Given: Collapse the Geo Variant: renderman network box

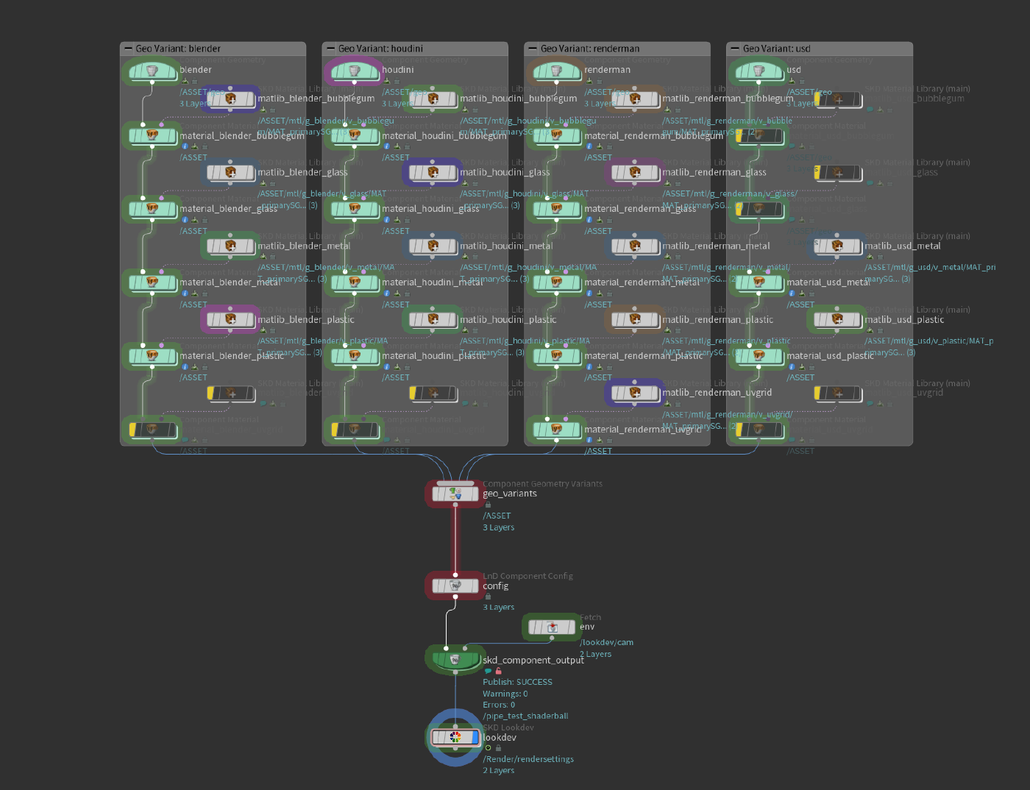Looking at the screenshot, I should coord(533,49).
